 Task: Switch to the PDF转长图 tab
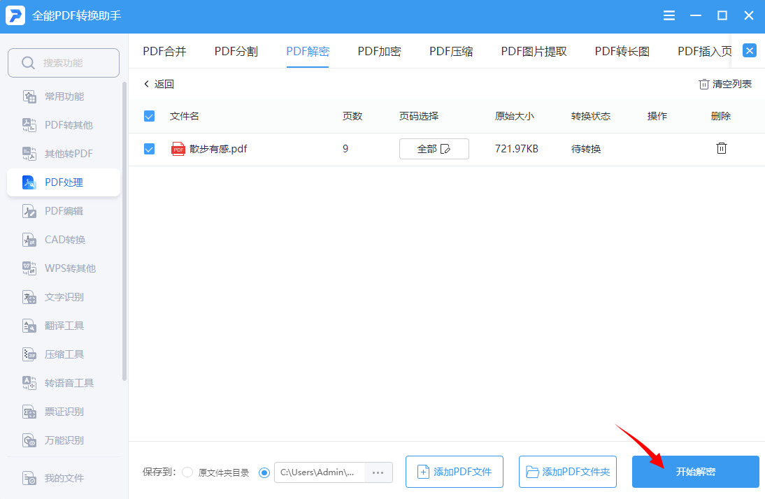click(622, 51)
